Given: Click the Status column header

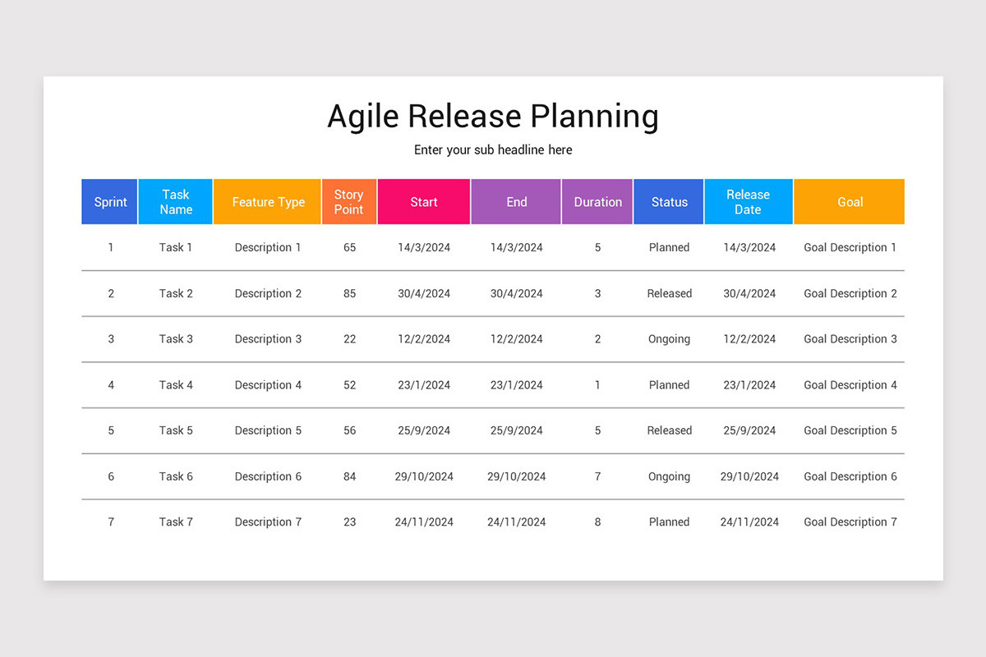Looking at the screenshot, I should 669,202.
